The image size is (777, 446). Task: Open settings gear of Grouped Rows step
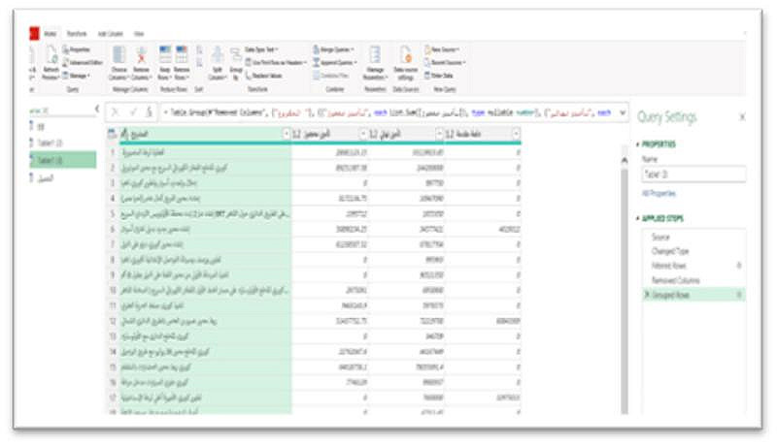pos(739,295)
